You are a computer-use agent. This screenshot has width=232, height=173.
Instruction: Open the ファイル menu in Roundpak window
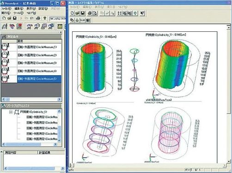point(6,9)
